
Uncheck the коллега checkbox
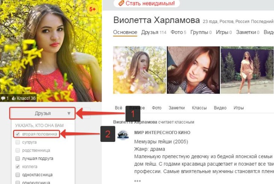pos(18,166)
